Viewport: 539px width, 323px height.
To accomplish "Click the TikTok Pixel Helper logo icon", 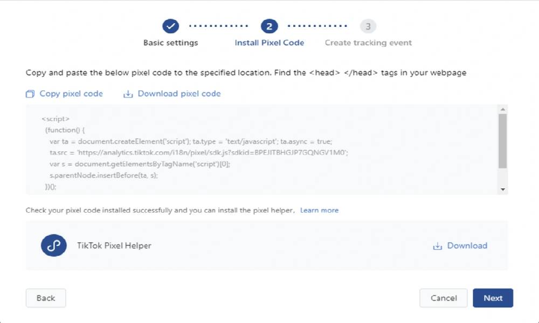I will [54, 245].
